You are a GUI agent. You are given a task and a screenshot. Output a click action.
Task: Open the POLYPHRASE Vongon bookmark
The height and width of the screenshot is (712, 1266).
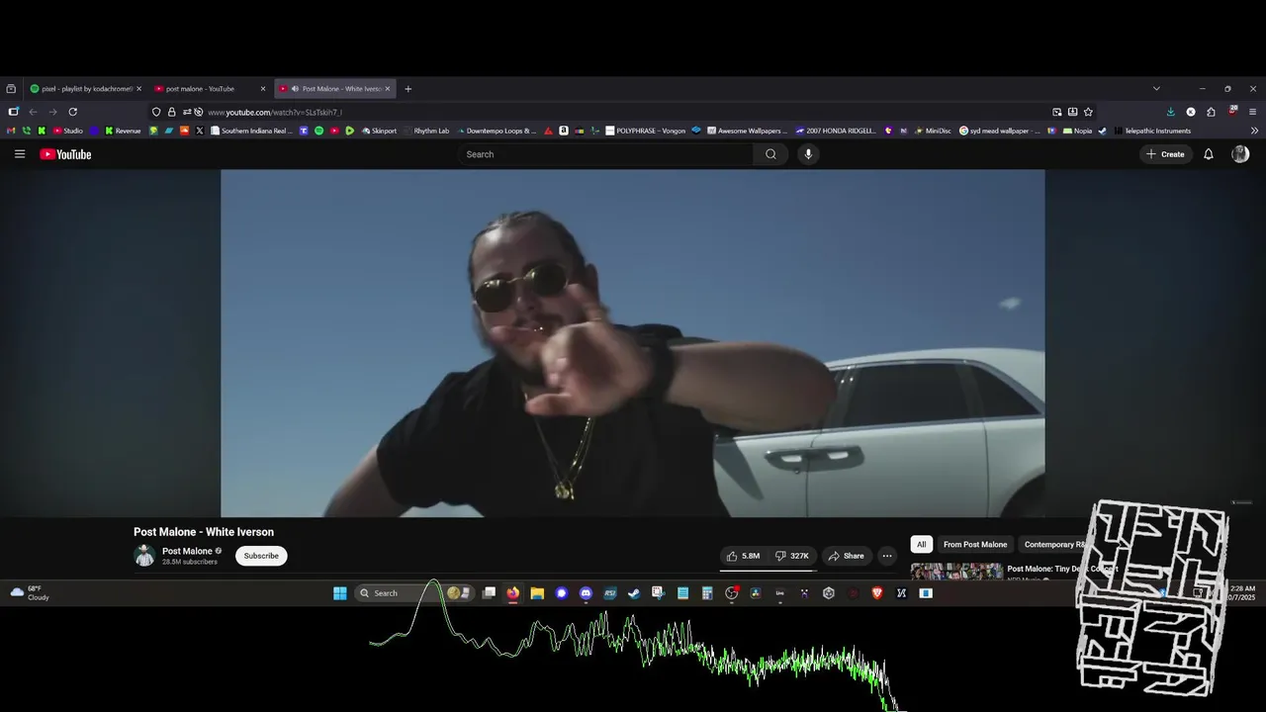coord(645,131)
